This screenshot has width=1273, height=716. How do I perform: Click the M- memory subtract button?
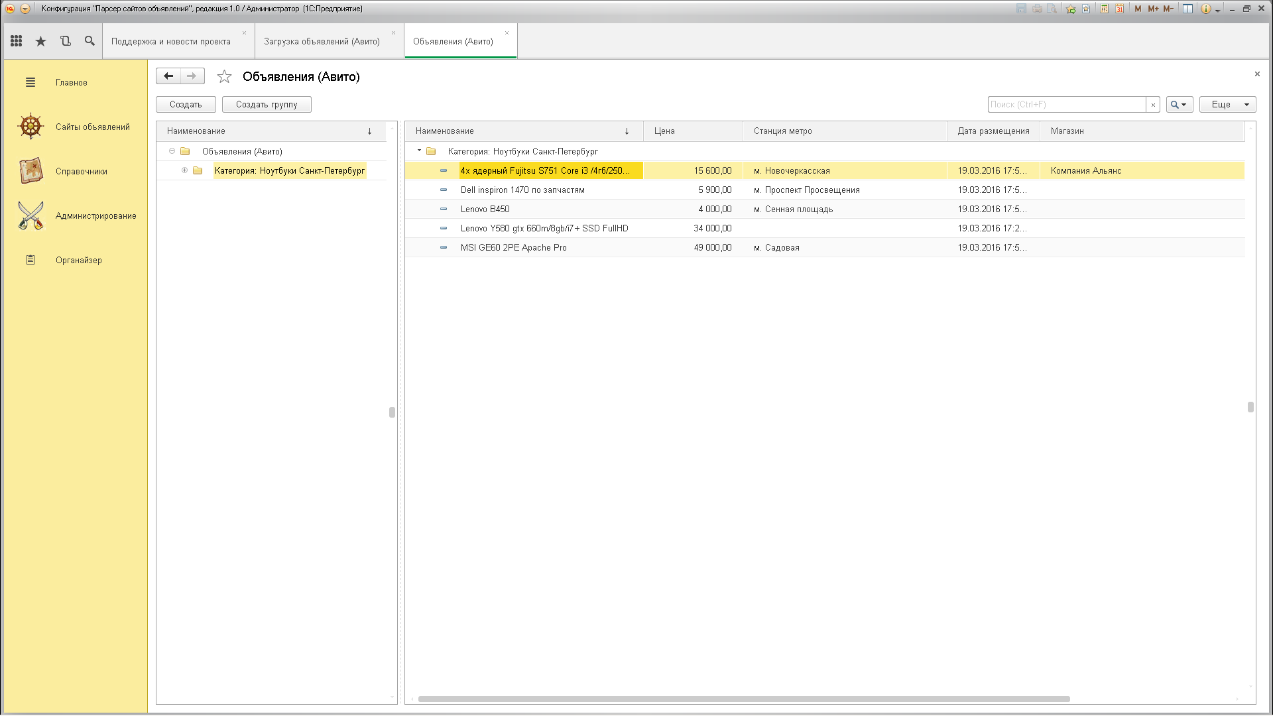coord(1168,9)
